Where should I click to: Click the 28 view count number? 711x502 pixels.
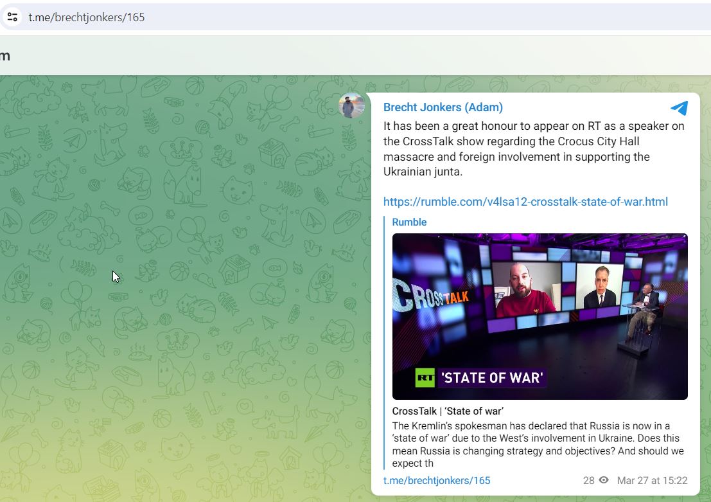click(588, 480)
